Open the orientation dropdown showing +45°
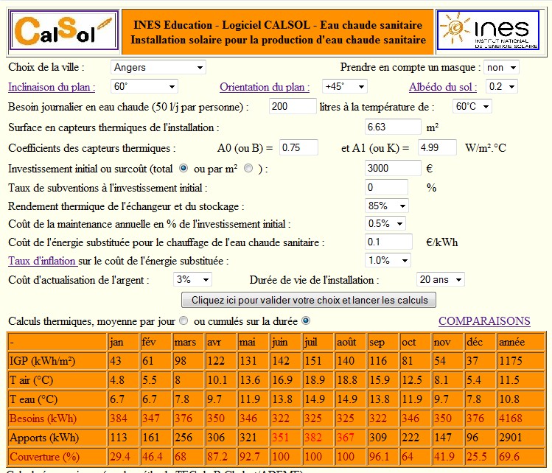 coord(345,87)
